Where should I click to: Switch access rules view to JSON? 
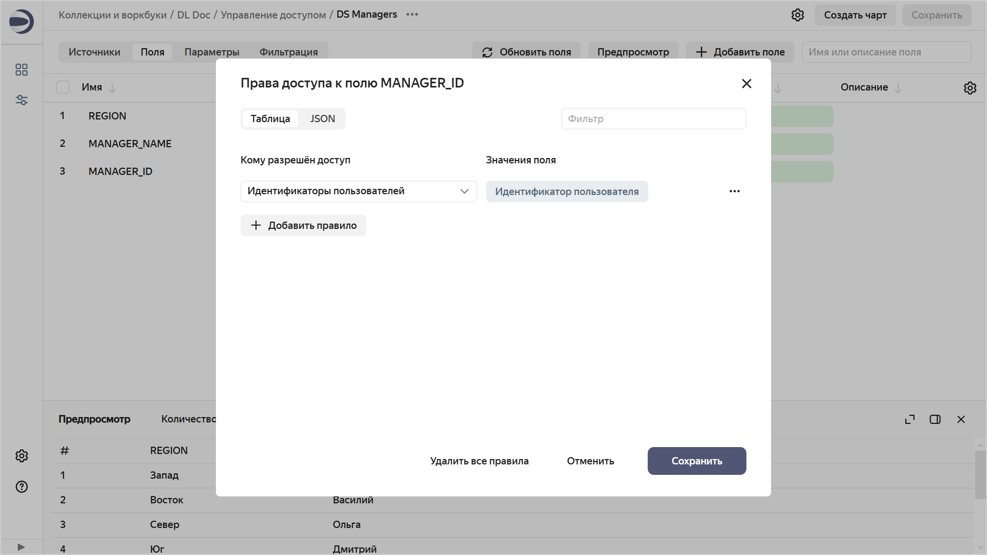322,118
